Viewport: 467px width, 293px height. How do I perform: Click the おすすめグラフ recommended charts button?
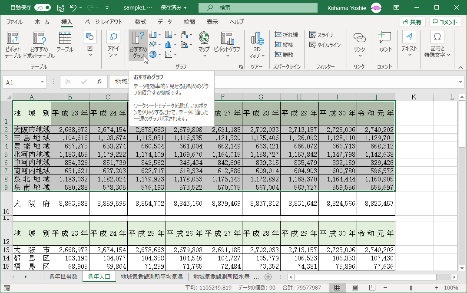tap(138, 45)
